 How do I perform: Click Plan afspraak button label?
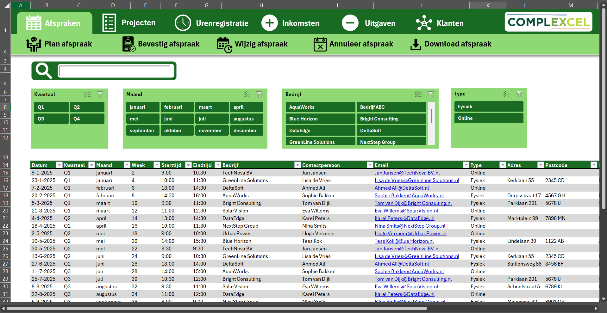pyautogui.click(x=68, y=44)
